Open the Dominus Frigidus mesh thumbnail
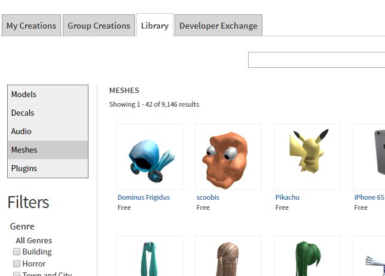385x276 pixels. click(x=149, y=157)
